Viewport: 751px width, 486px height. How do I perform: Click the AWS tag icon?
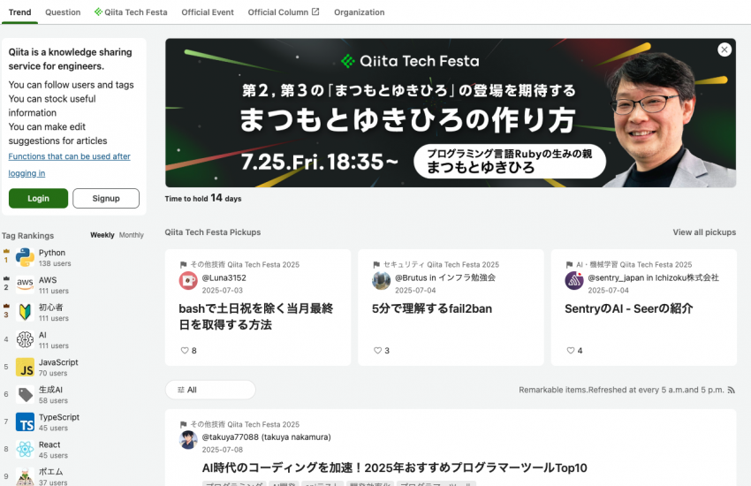click(25, 285)
